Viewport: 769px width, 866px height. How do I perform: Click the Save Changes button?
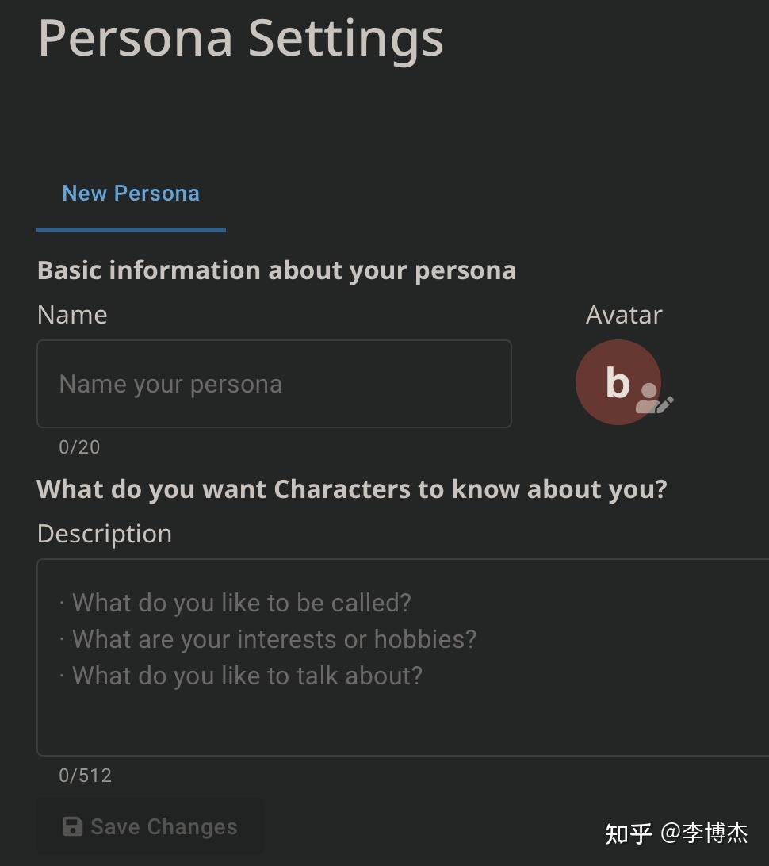[151, 826]
